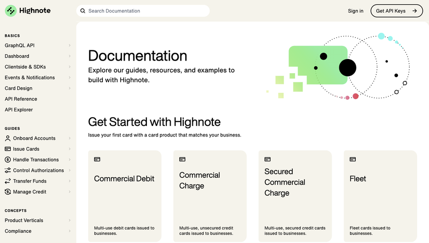This screenshot has width=429, height=243.
Task: Expand the Onboard Accounts chevron
Action: coord(69,138)
